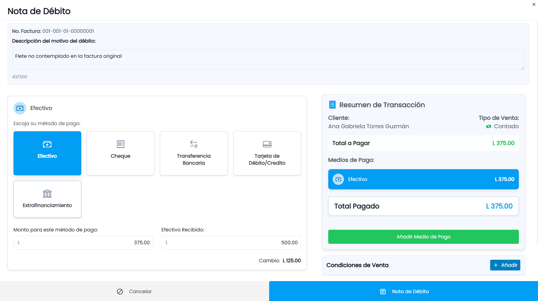Click the Efectivo L 375.00 payment entry
The image size is (538, 301).
tap(423, 179)
